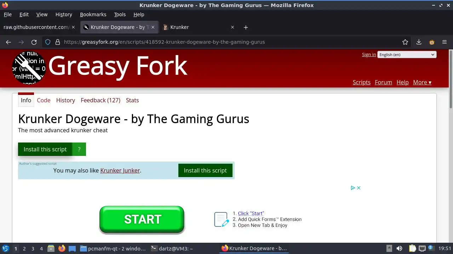
Task: Click the page vertical scrollbar thumb
Action: click(x=451, y=79)
